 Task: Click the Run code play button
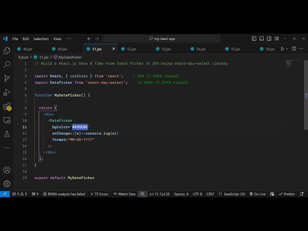[282, 49]
